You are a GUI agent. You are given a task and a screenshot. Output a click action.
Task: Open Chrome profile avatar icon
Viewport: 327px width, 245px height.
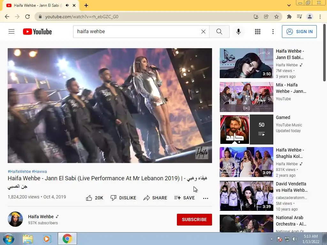point(309,17)
